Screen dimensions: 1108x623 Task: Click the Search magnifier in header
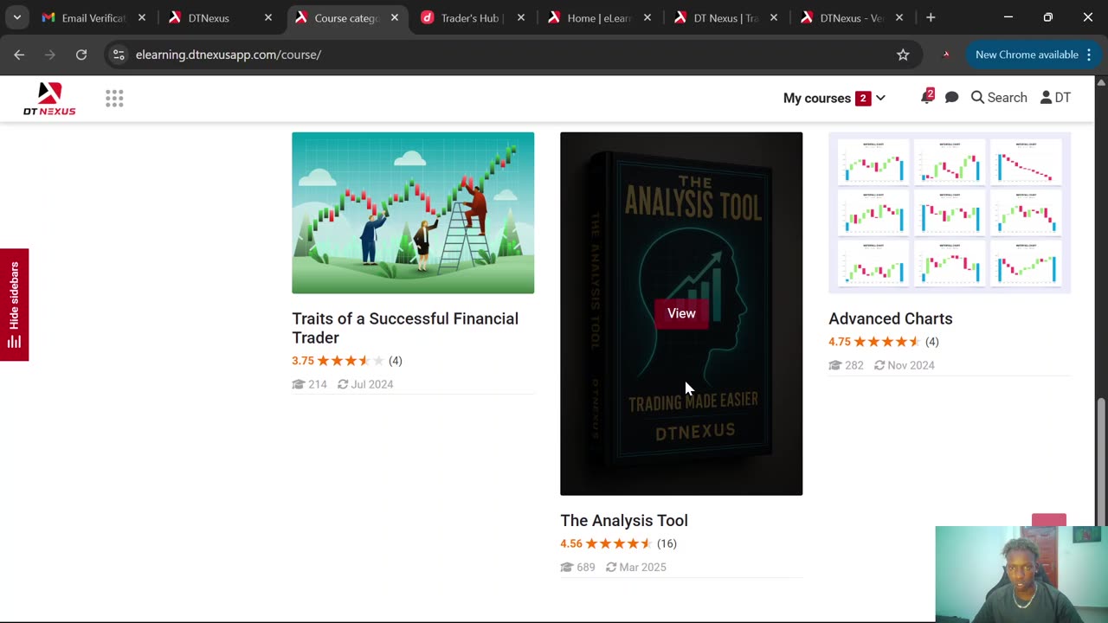click(999, 98)
